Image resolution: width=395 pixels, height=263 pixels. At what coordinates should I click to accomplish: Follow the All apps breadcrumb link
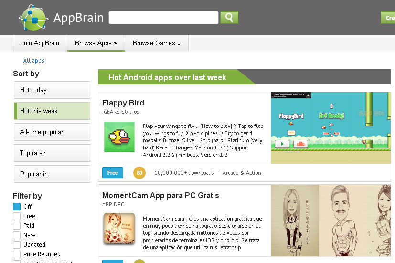pyautogui.click(x=34, y=61)
